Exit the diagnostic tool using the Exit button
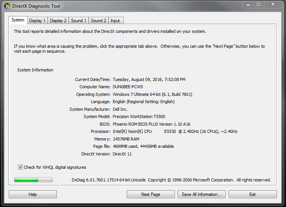286x207 pixels. [x=252, y=194]
